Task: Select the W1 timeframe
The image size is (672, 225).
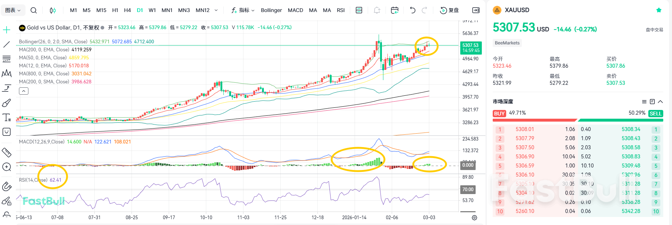Action: (x=152, y=10)
